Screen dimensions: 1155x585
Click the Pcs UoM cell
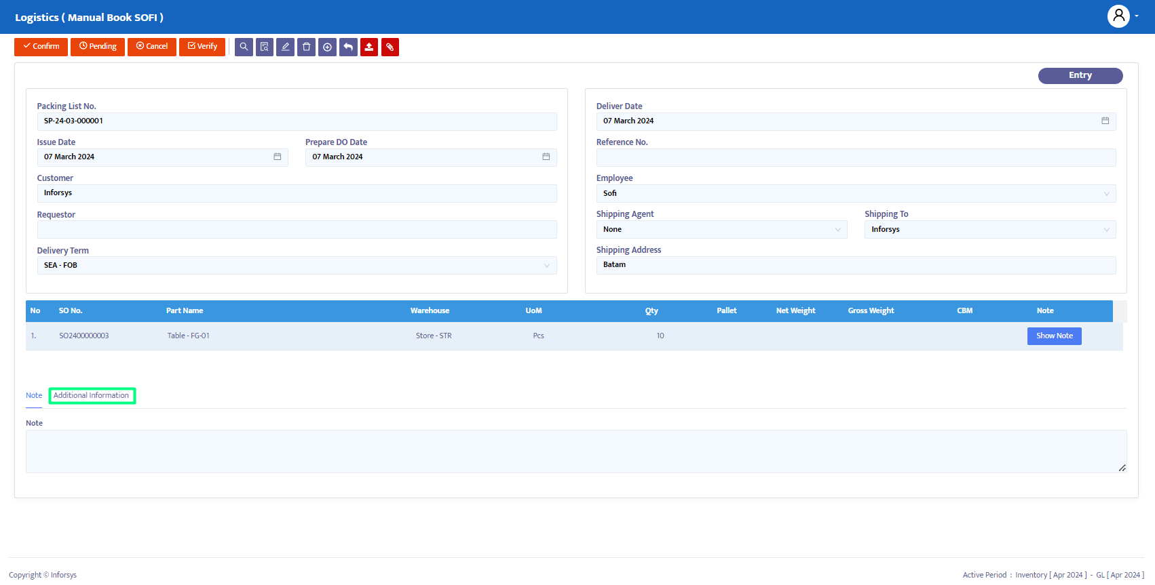point(539,336)
